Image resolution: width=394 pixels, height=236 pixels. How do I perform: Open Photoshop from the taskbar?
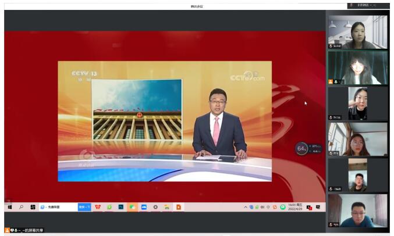[121, 207]
